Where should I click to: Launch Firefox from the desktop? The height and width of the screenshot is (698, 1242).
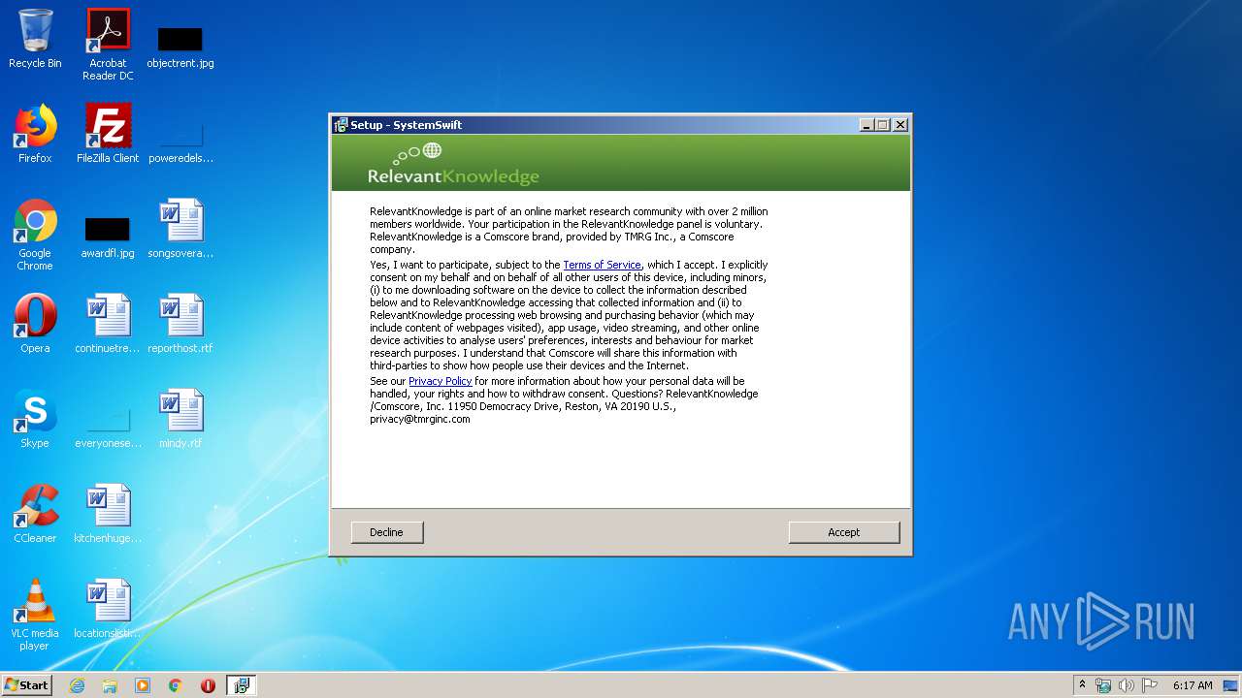35,134
